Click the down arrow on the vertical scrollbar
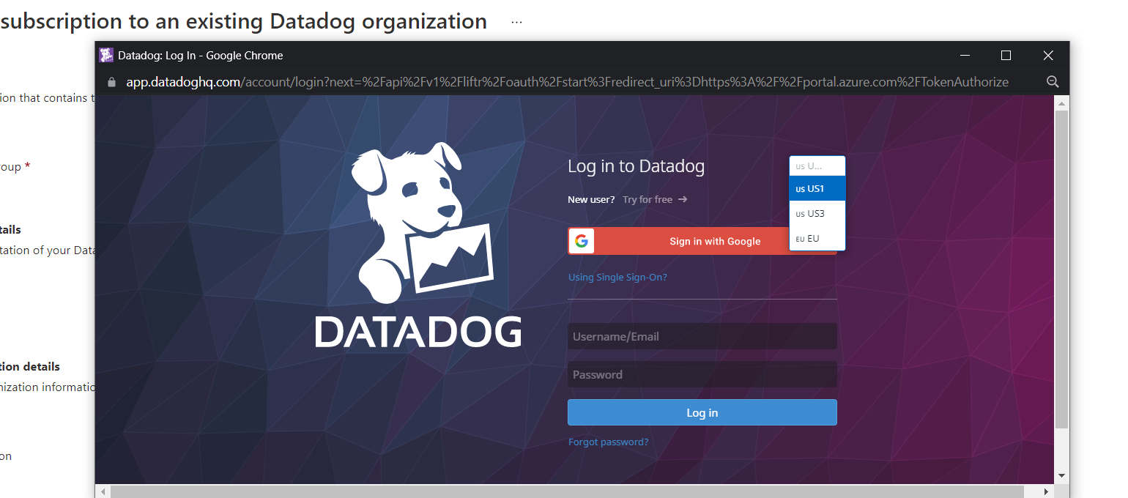Viewport: 1128px width, 498px height. (1061, 475)
